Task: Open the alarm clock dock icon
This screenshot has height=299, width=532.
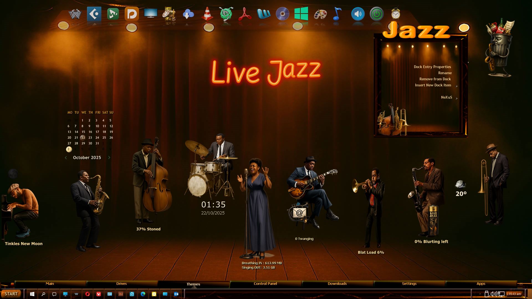Action: pyautogui.click(x=395, y=14)
